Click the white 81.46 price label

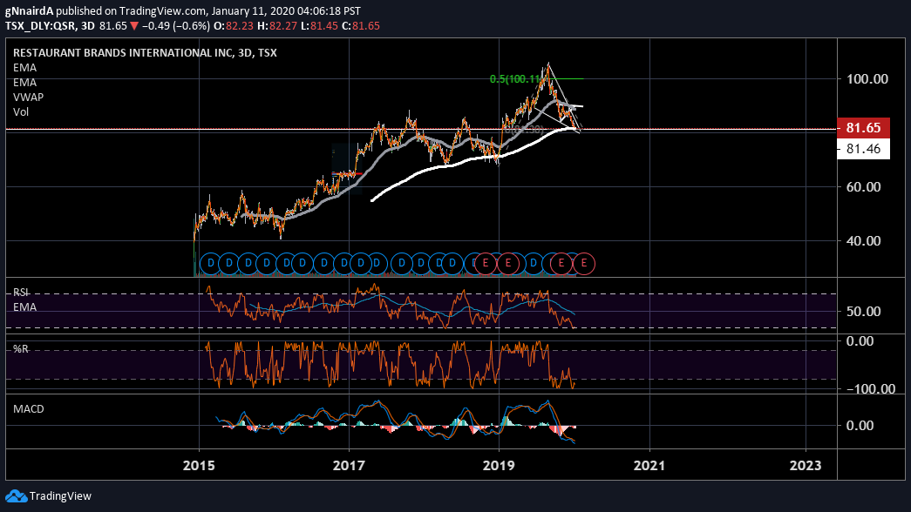click(863, 149)
